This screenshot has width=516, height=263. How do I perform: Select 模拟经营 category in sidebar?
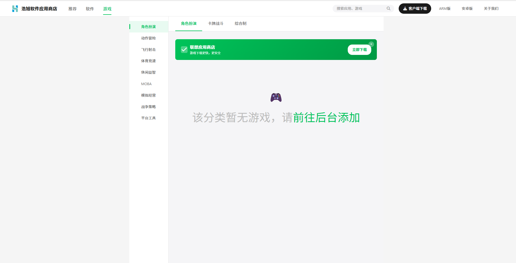pos(148,95)
